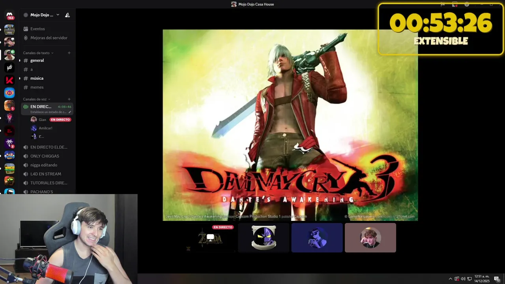Join PACHANO'S voice channel
Screen dimensions: 505x284
41,192
